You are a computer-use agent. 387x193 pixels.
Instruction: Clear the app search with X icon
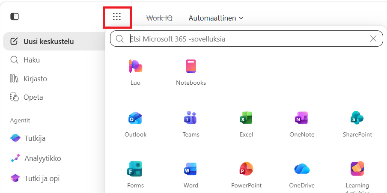coord(373,39)
